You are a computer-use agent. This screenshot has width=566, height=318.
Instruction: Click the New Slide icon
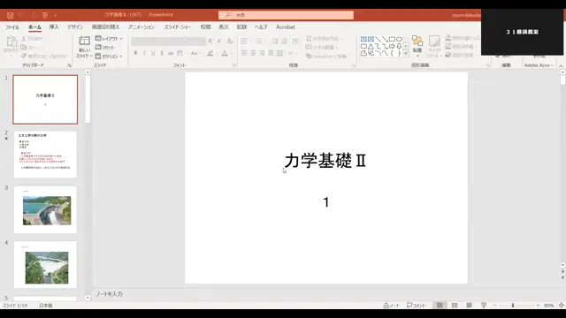[85, 42]
